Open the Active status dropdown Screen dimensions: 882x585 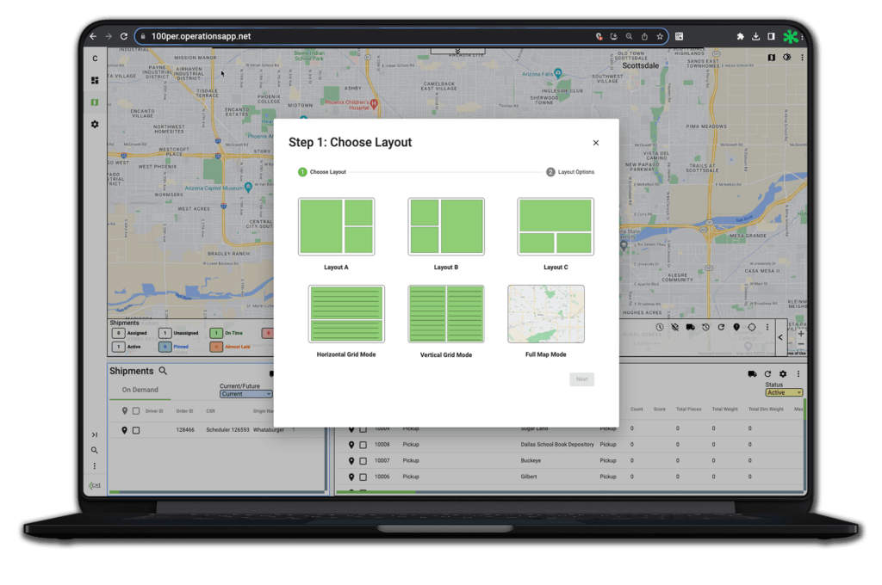783,391
